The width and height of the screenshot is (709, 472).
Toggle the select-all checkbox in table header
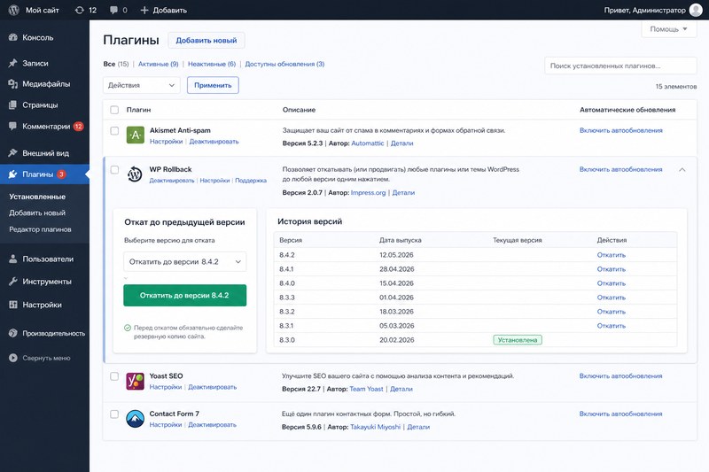[114, 110]
